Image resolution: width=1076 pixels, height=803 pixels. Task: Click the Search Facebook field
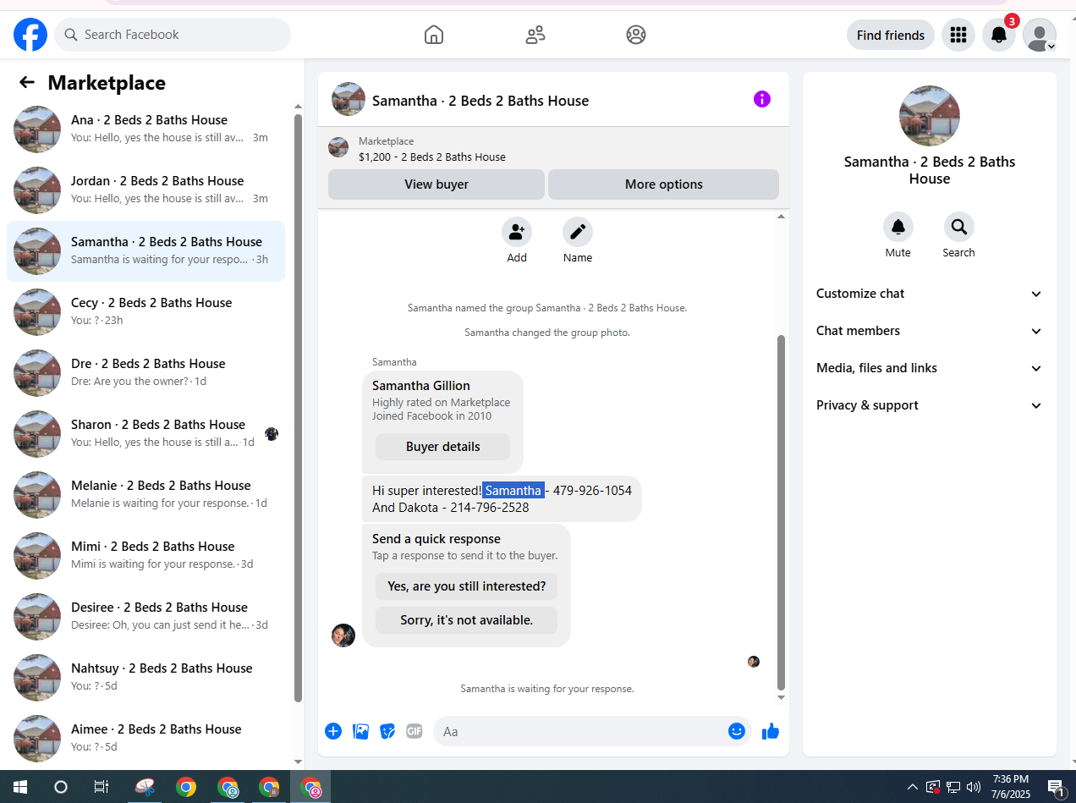tap(173, 35)
